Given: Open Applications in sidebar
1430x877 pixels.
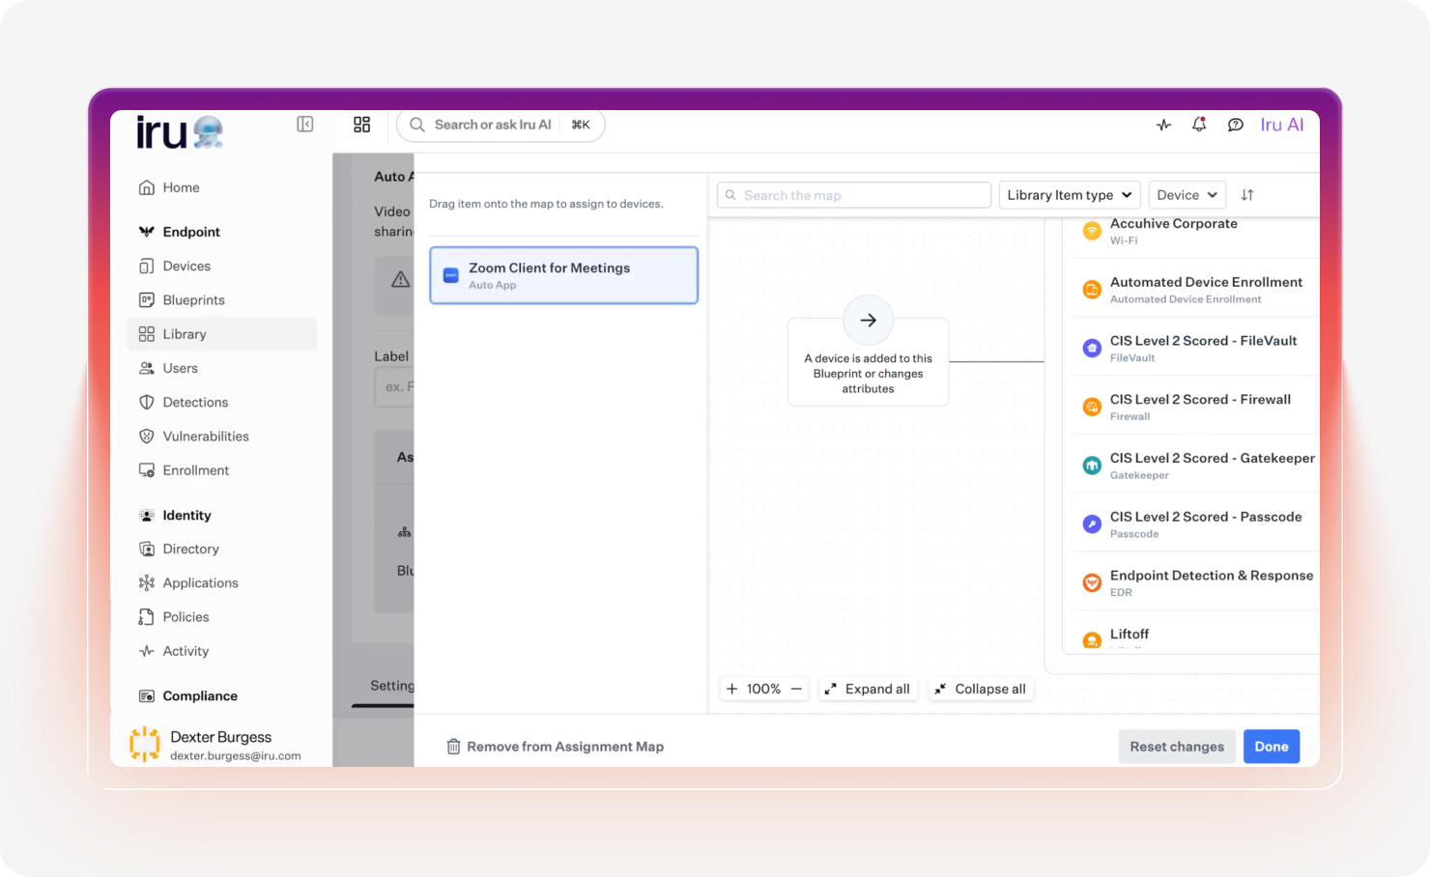Looking at the screenshot, I should pyautogui.click(x=200, y=582).
